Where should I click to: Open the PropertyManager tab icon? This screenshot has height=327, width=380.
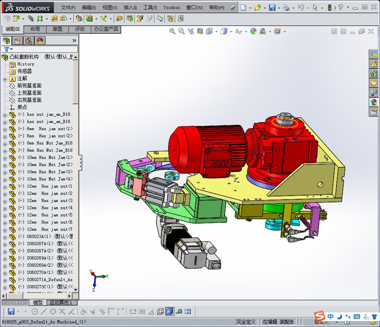click(x=18, y=40)
